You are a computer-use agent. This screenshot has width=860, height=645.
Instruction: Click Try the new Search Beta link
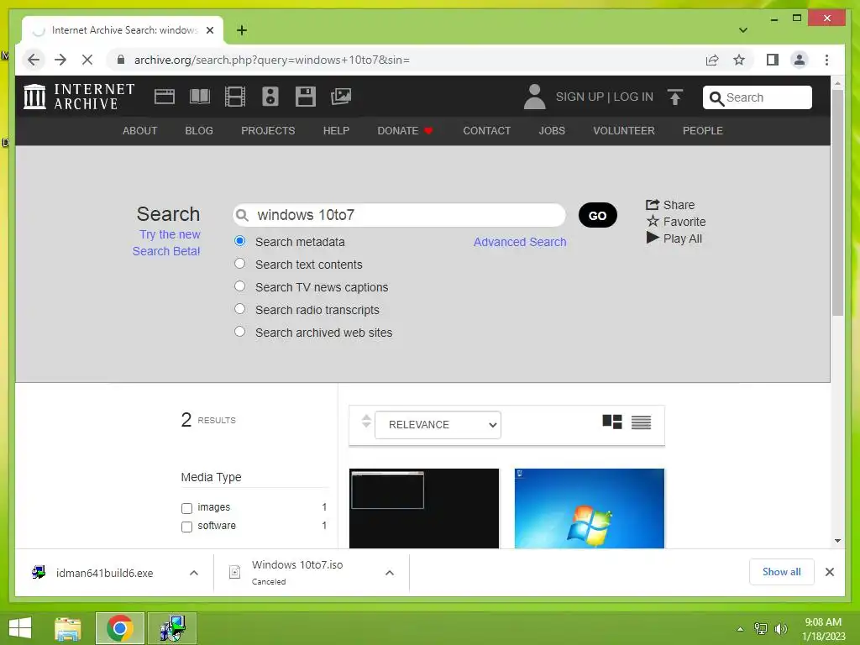point(167,243)
